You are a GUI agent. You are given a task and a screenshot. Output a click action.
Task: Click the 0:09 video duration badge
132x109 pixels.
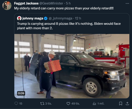(x=21, y=93)
